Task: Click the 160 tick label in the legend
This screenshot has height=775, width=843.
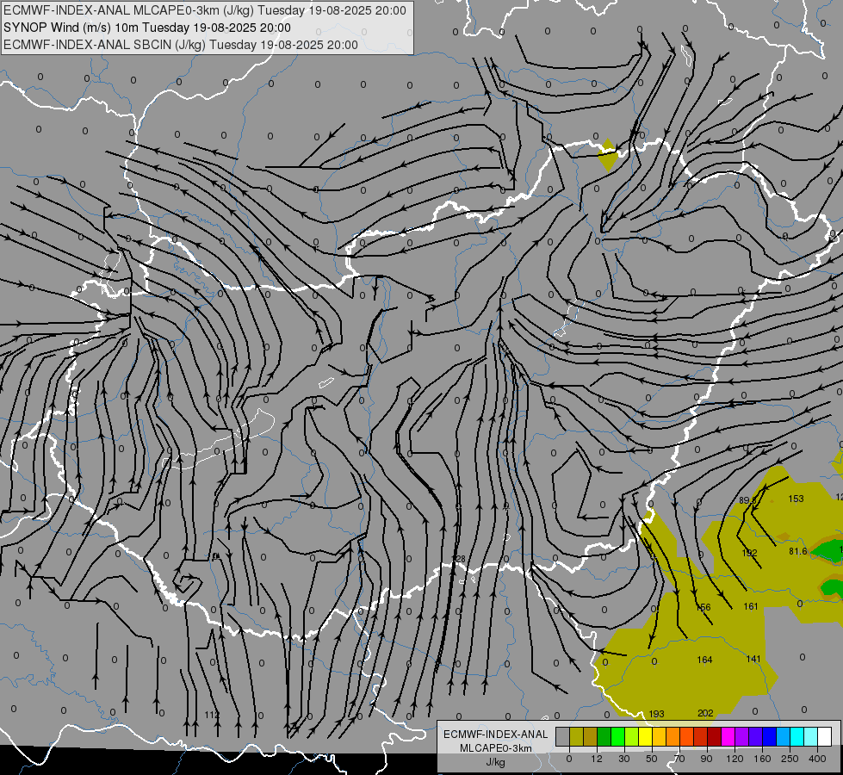Action: pyautogui.click(x=762, y=759)
